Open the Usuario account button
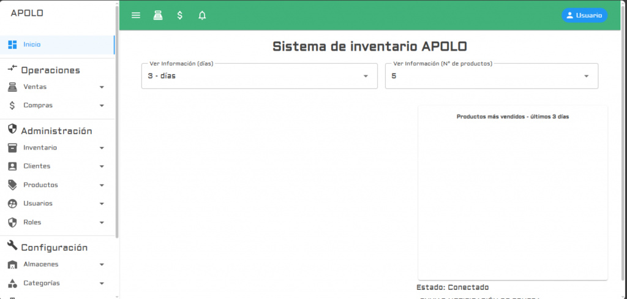Image resolution: width=627 pixels, height=299 pixels. coord(584,15)
